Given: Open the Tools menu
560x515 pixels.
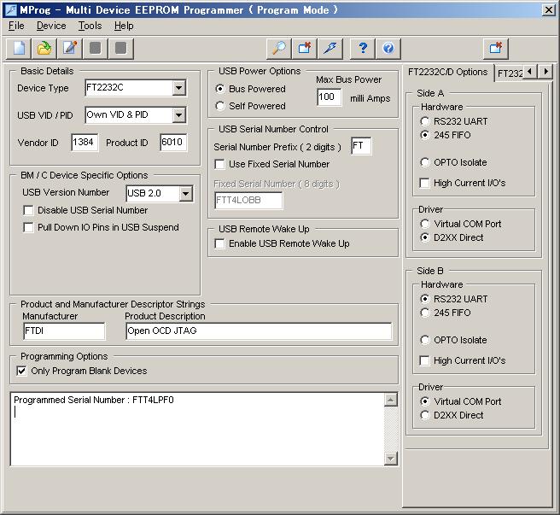Looking at the screenshot, I should (90, 26).
